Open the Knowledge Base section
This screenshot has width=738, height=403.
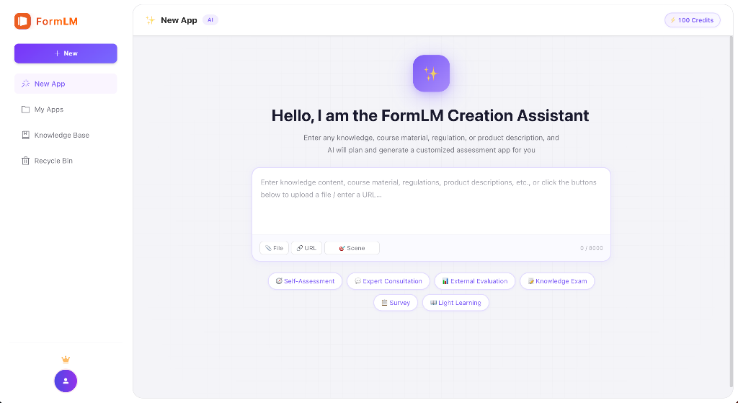66,135
